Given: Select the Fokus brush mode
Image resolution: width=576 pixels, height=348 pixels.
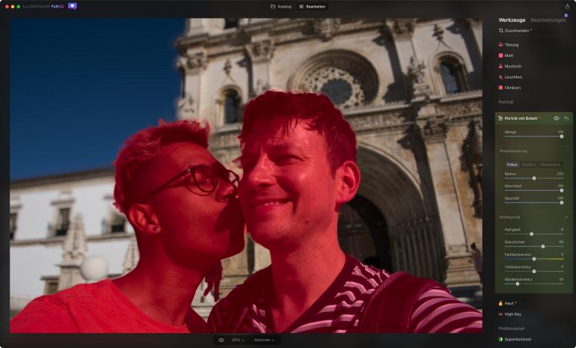Looking at the screenshot, I should pyautogui.click(x=512, y=165).
